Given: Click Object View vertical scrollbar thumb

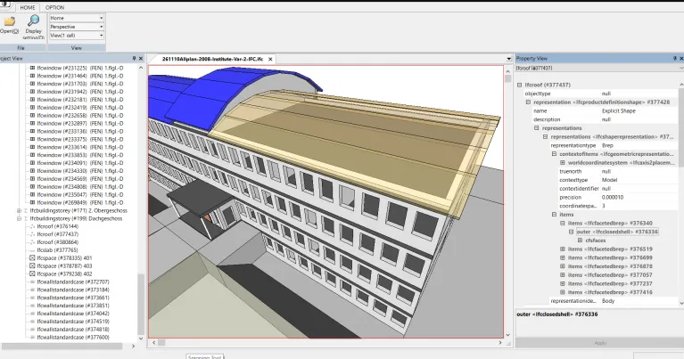Looking at the screenshot, I should (141, 304).
